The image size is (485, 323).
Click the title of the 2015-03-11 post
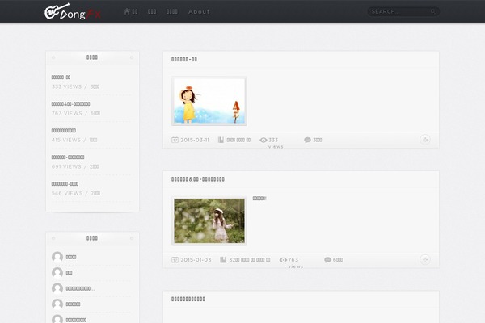coord(184,59)
